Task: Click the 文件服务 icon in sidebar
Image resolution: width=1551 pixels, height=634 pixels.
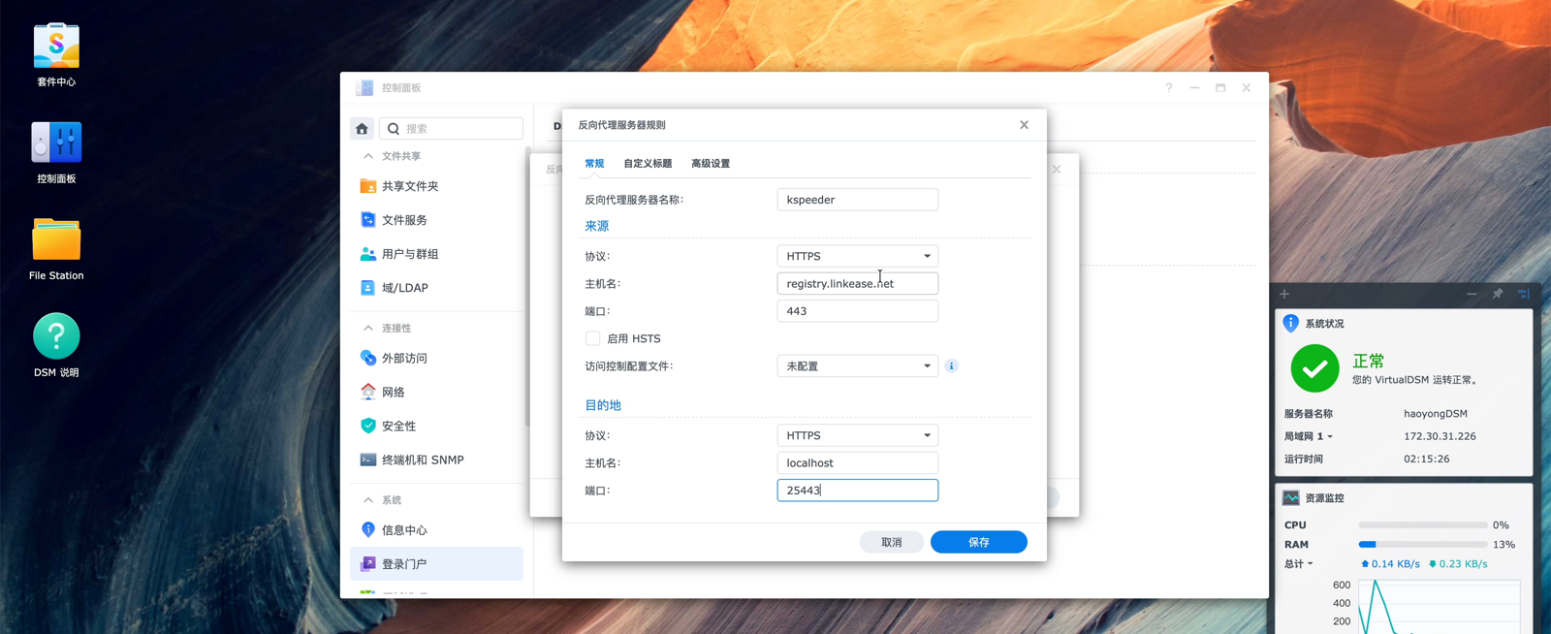Action: (368, 220)
